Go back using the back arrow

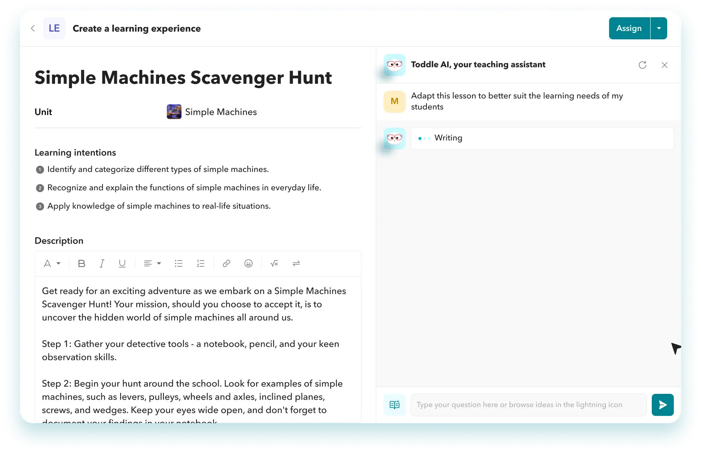[33, 28]
